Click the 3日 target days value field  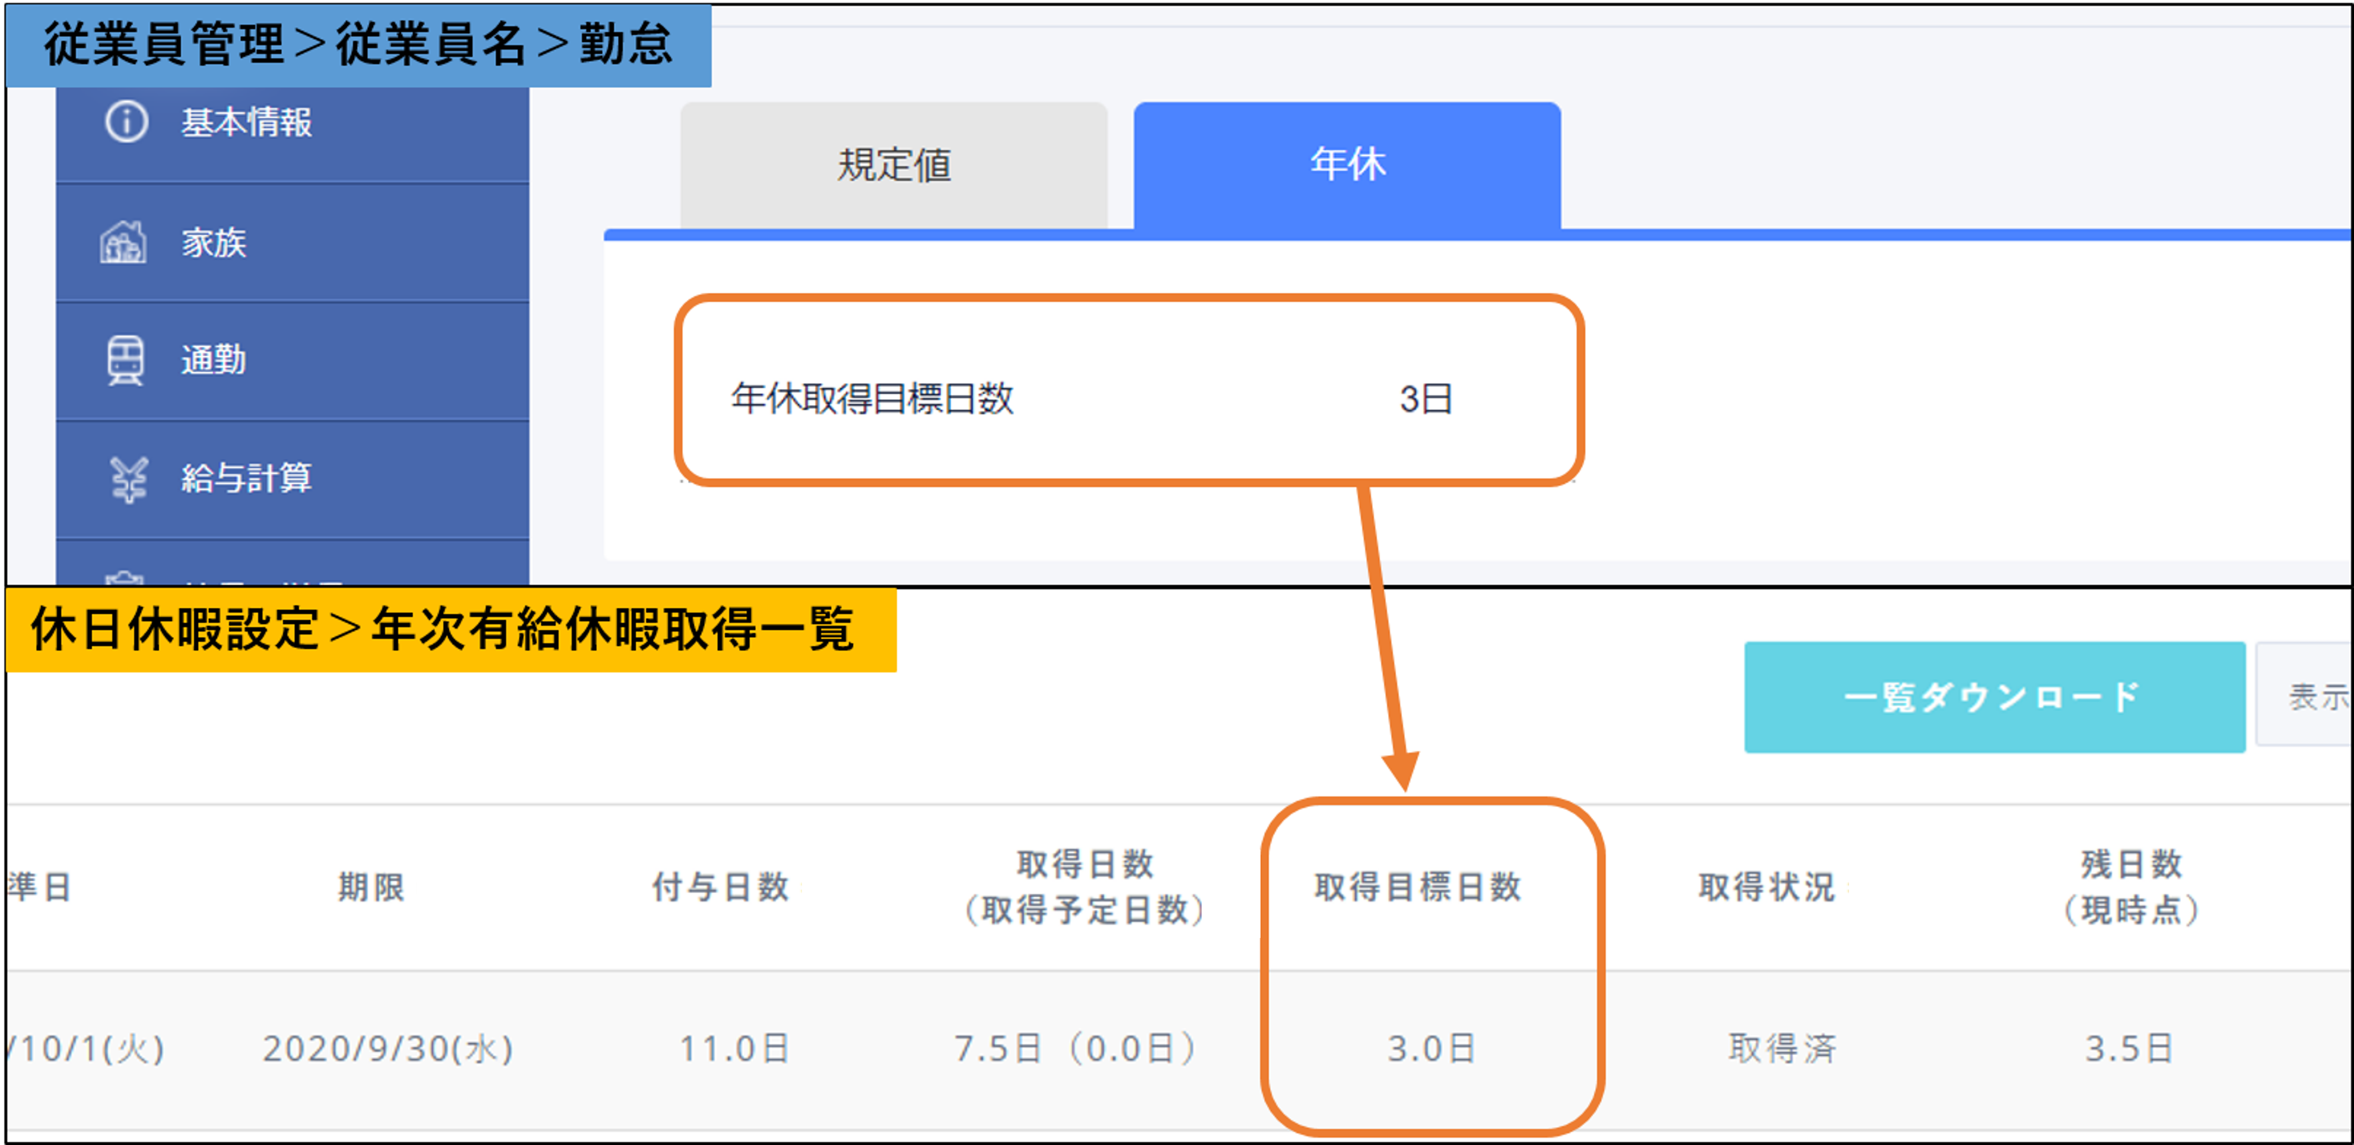coord(1426,399)
